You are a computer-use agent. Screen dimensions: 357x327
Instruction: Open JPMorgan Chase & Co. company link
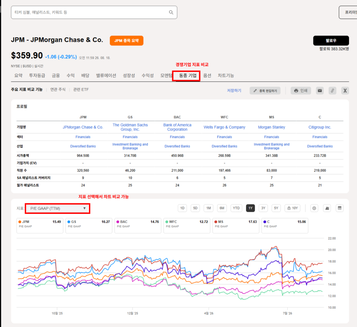pyautogui.click(x=83, y=127)
